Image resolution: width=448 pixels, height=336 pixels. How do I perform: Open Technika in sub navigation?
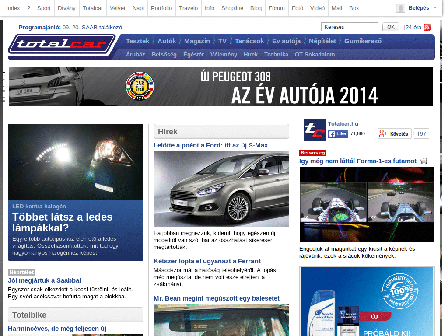276,55
